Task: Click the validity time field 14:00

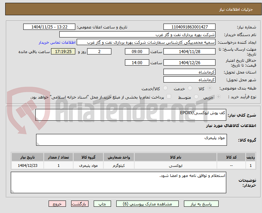Action: pos(137,63)
